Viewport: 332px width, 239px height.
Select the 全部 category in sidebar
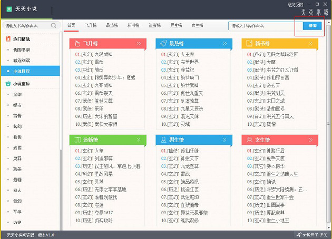click(x=17, y=94)
